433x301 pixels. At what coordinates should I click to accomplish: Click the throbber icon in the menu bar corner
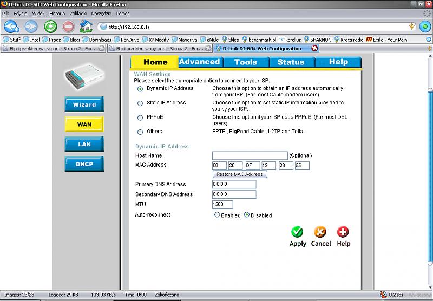coord(427,13)
